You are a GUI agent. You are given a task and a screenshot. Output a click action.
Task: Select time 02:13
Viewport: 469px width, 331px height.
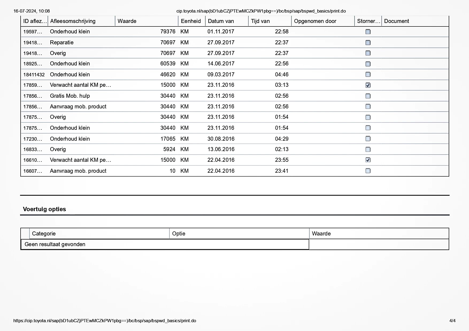(x=282, y=149)
